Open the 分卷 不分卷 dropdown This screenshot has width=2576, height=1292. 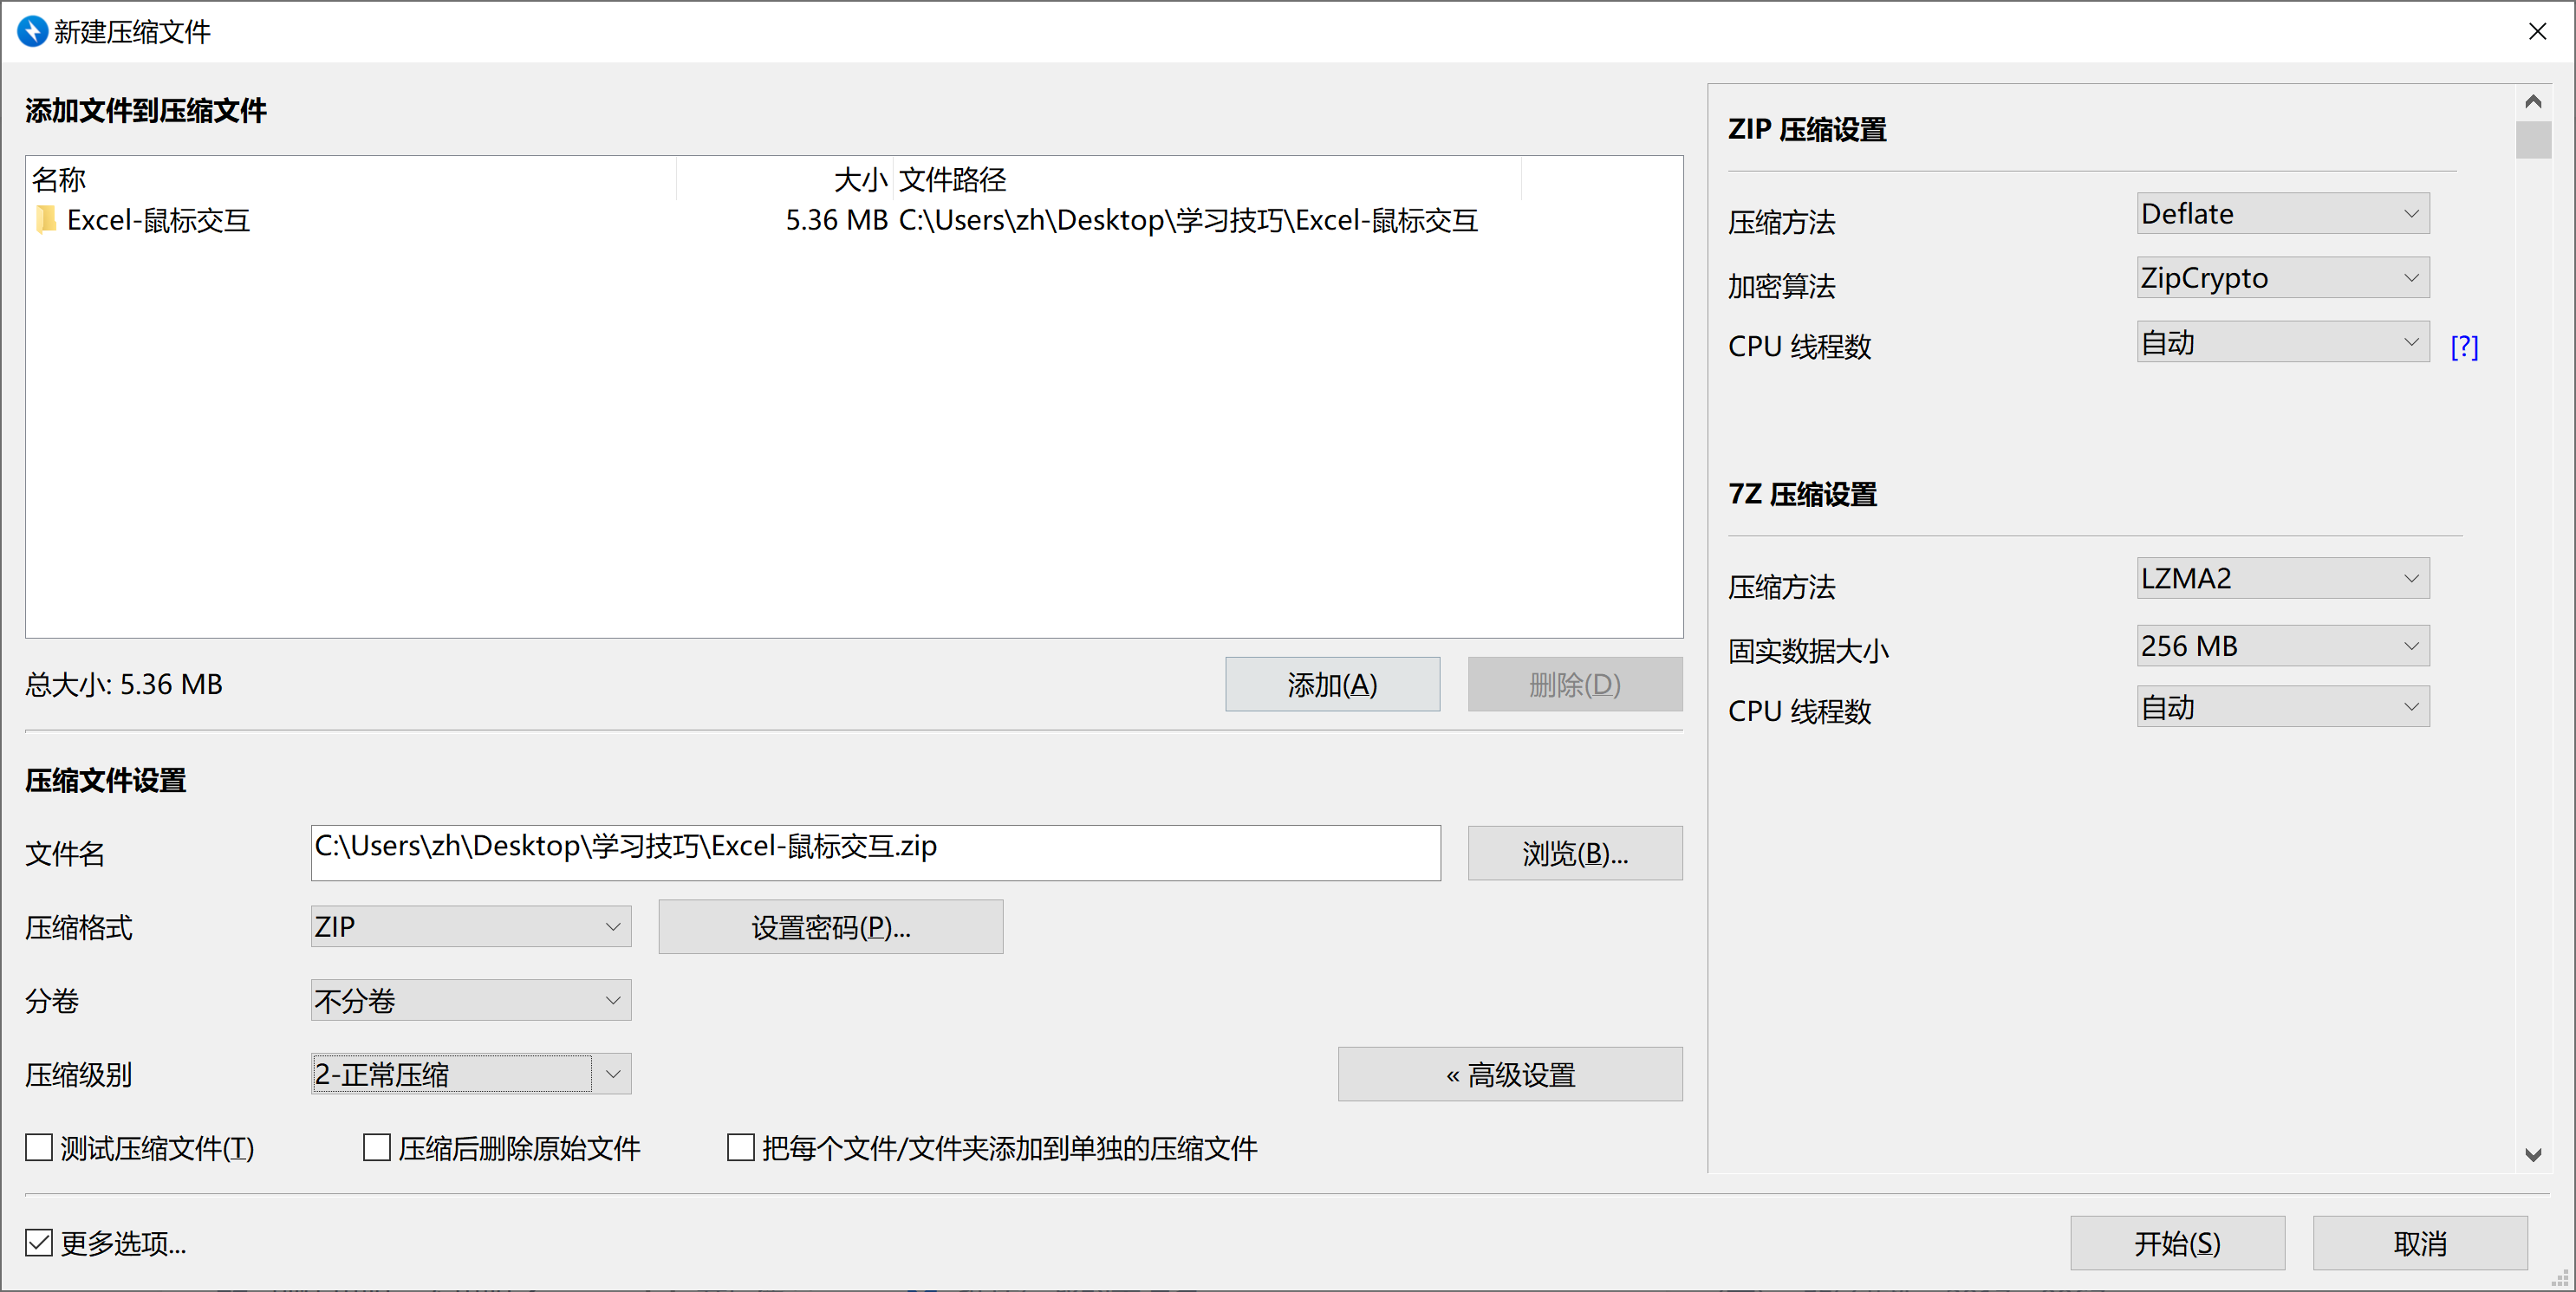(x=471, y=1000)
